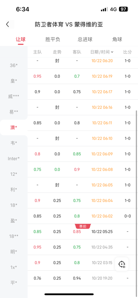Tap the 主队 column header
This screenshot has height=298, width=138.
pos(37,52)
